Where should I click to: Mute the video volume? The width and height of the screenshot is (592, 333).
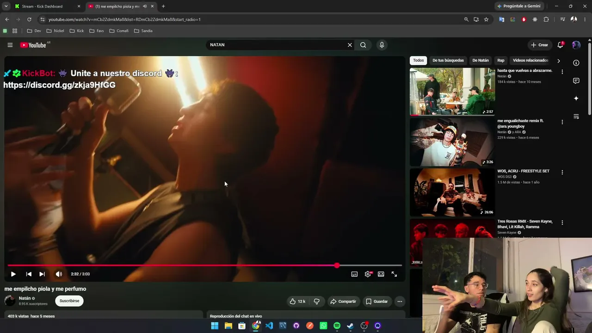(59, 274)
